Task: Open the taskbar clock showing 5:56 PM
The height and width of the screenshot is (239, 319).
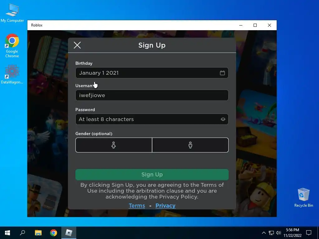Action: (292, 233)
